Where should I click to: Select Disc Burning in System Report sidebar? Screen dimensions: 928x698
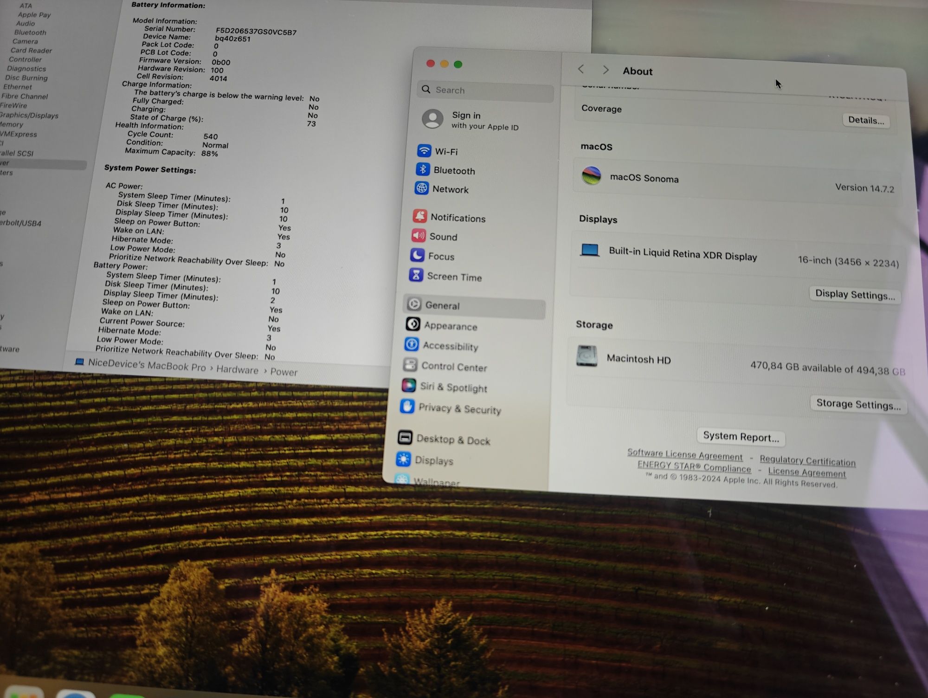click(26, 78)
